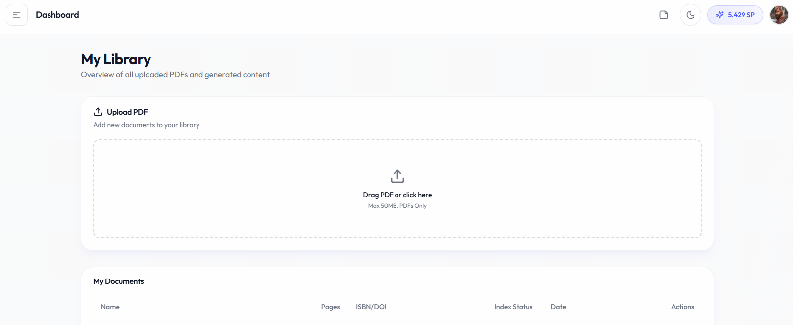Open the 5.429 SP credits text
This screenshot has height=325, width=793.
click(x=741, y=15)
